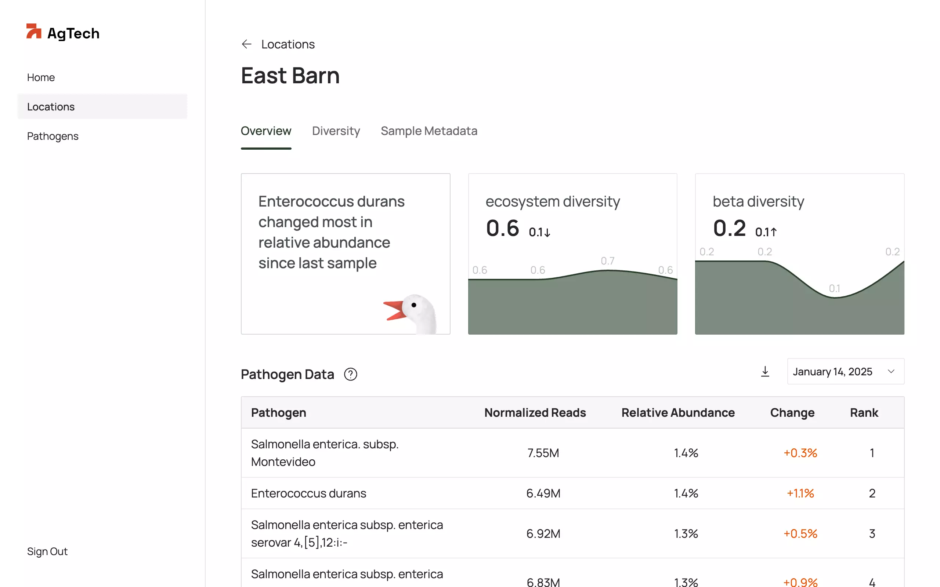Screen dimensions: 940x587
Task: Open Pathogens in the sidebar
Action: tap(53, 136)
